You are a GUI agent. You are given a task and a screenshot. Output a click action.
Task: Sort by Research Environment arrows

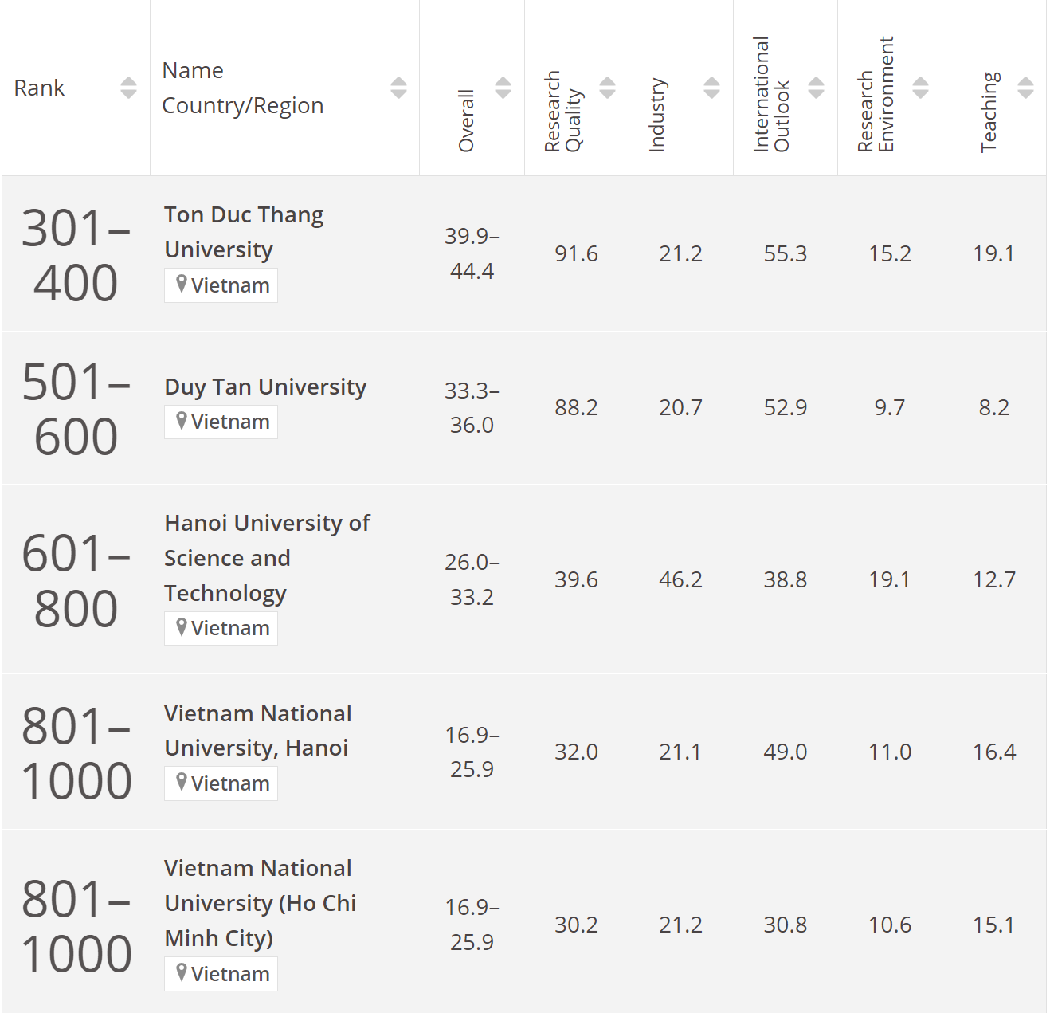tap(920, 88)
